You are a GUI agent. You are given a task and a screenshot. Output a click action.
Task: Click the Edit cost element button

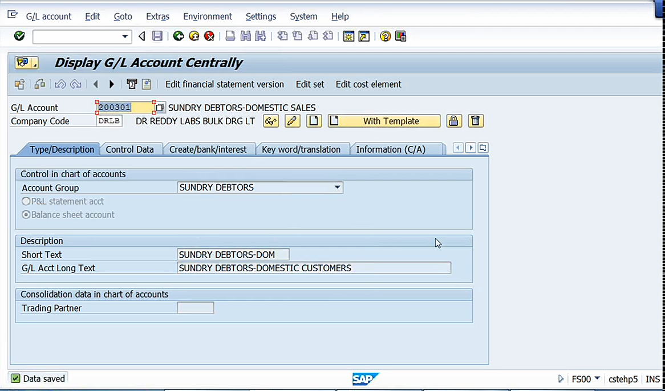[x=368, y=84]
